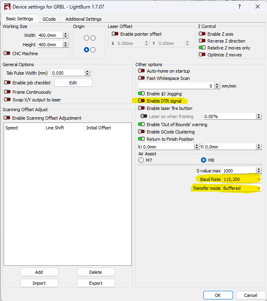Click the Height stepper arrows
Viewport: 267px width, 301px height.
tap(66, 44)
